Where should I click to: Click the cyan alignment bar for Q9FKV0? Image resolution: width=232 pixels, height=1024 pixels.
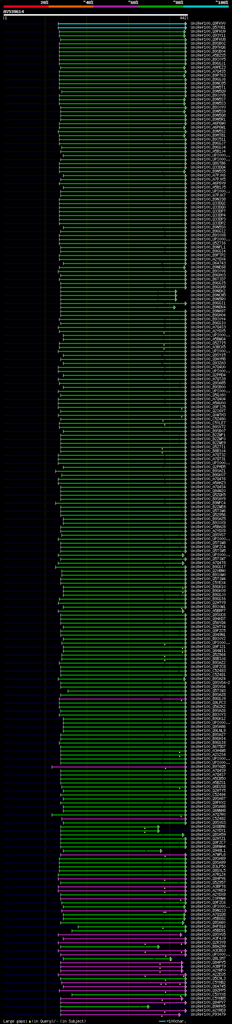pyautogui.click(x=122, y=24)
